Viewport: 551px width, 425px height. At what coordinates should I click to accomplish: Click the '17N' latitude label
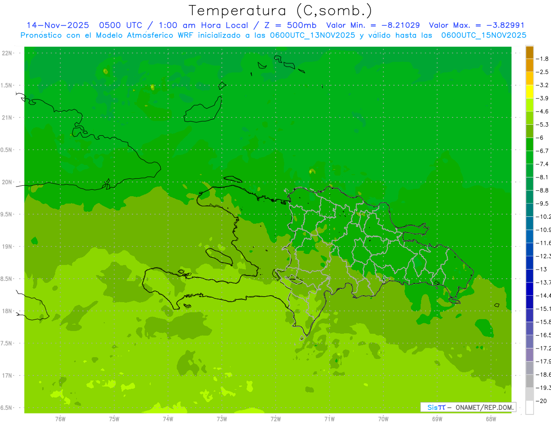[x=7, y=375]
